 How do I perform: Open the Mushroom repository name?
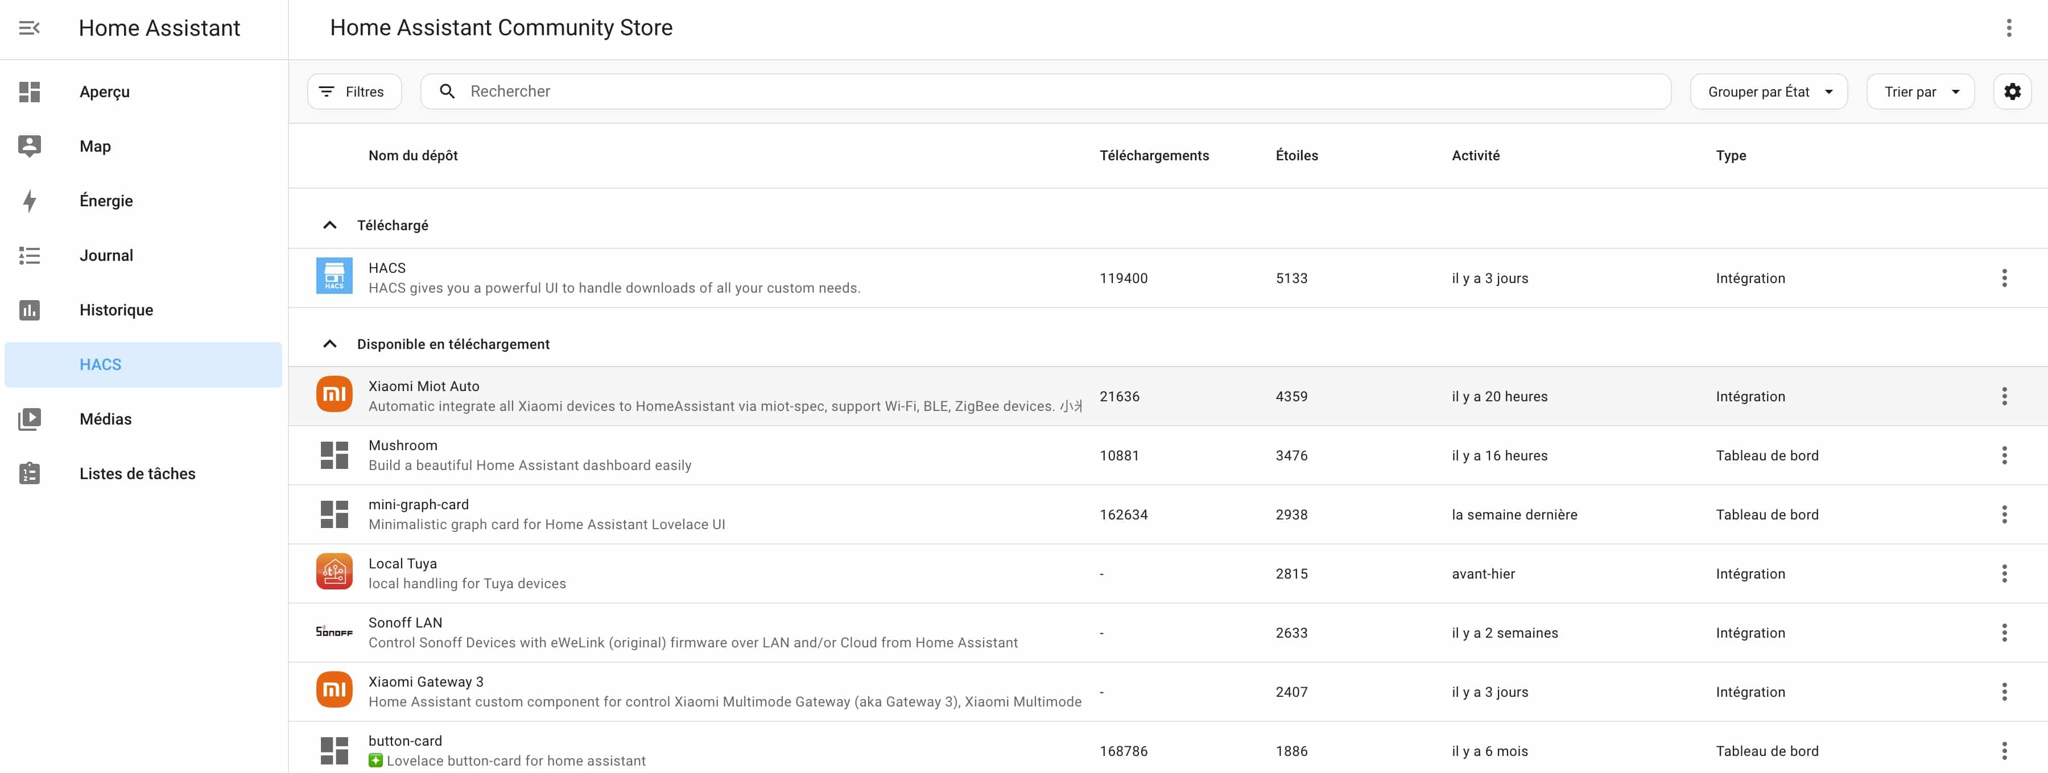tap(402, 445)
